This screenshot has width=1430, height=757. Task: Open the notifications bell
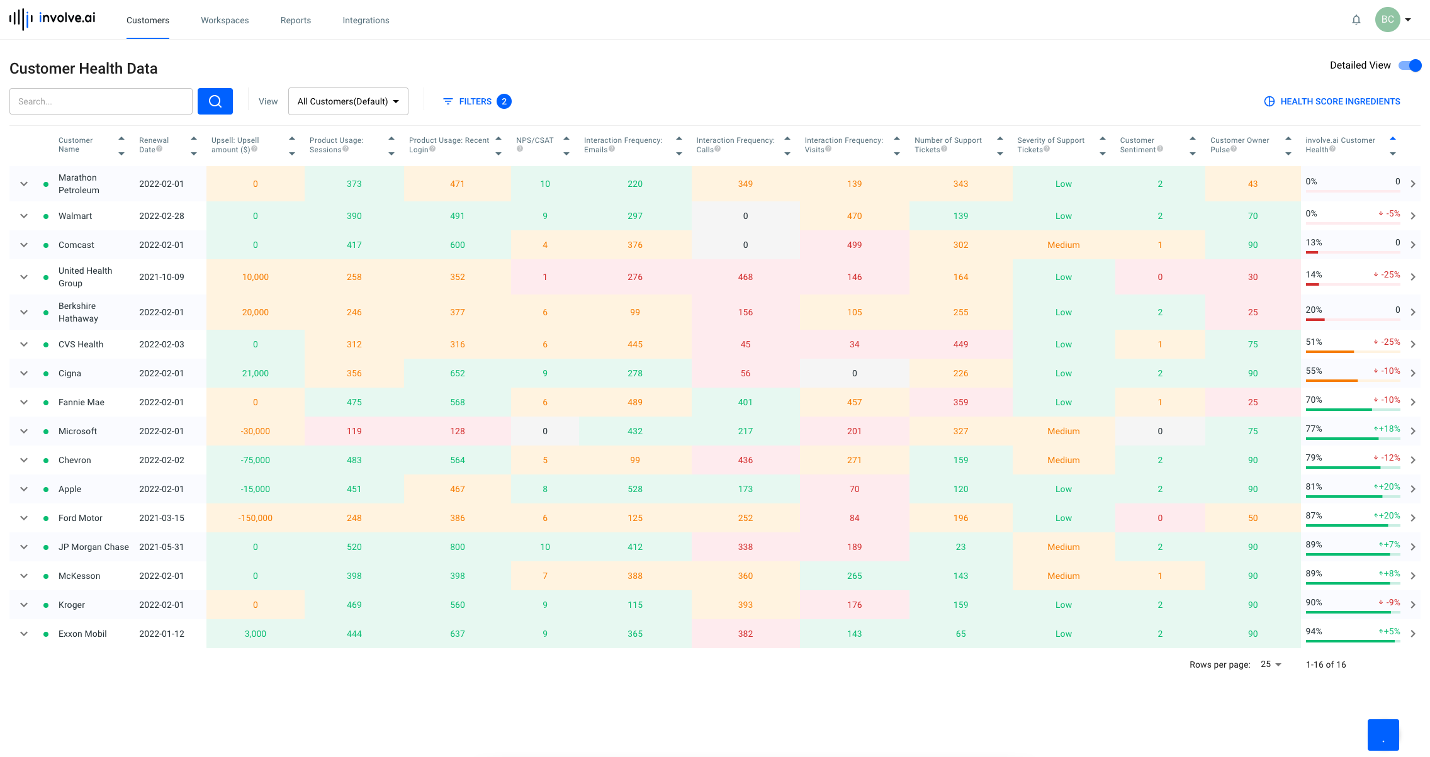pyautogui.click(x=1356, y=20)
